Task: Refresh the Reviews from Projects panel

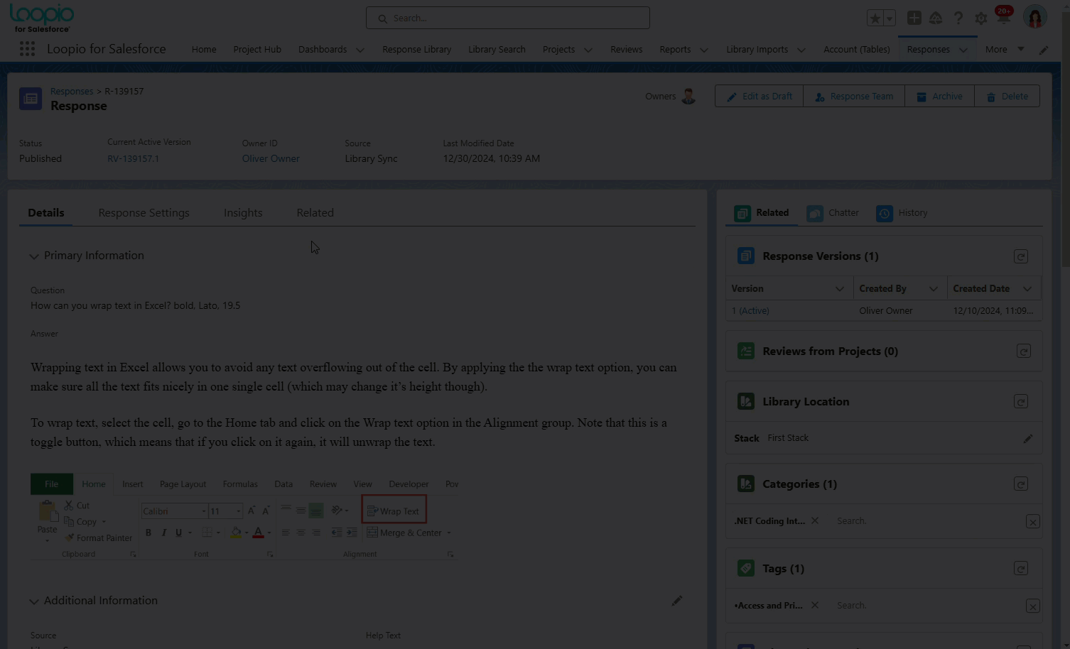Action: point(1024,351)
